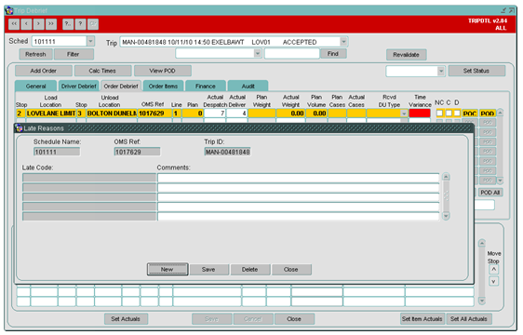
Task: Click the POD button in the highlighted row
Action: pos(488,114)
